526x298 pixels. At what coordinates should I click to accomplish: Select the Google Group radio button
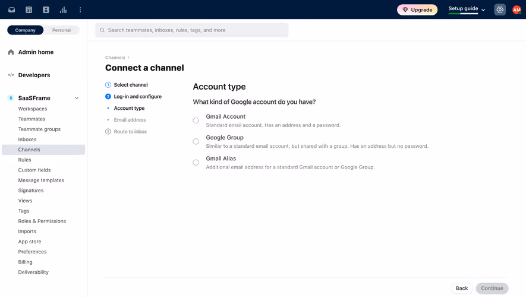tap(196, 141)
